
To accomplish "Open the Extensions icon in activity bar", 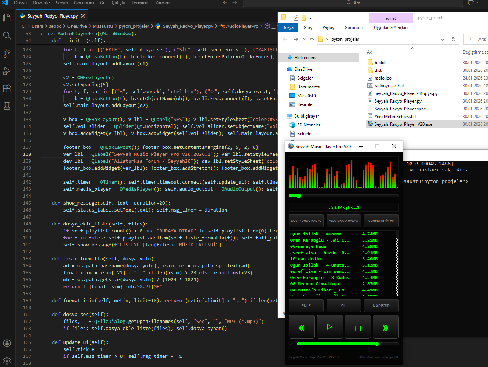I will pos(7,88).
